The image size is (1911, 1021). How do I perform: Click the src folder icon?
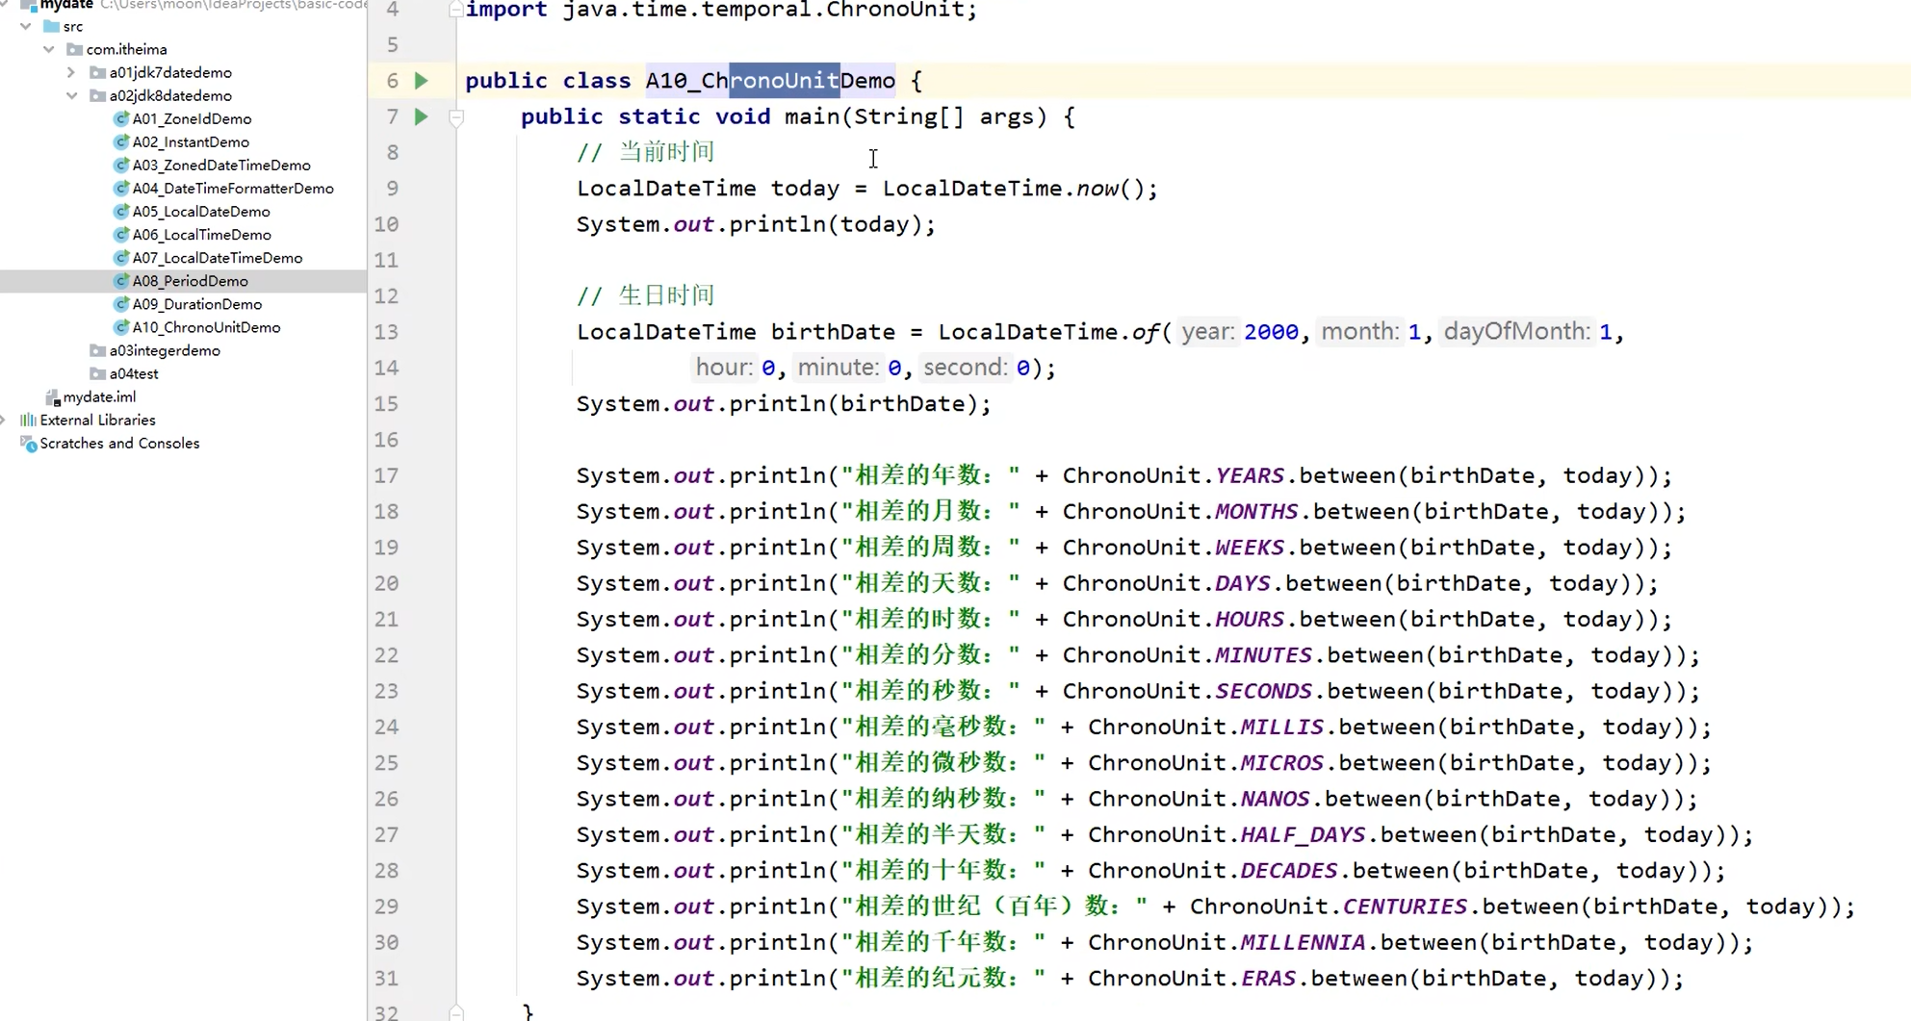point(53,26)
